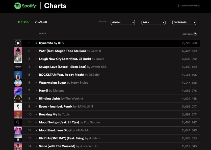Open Blinding Lights album artwork
Image resolution: width=211 pixels, height=150 pixels.
pyautogui.click(x=18, y=98)
